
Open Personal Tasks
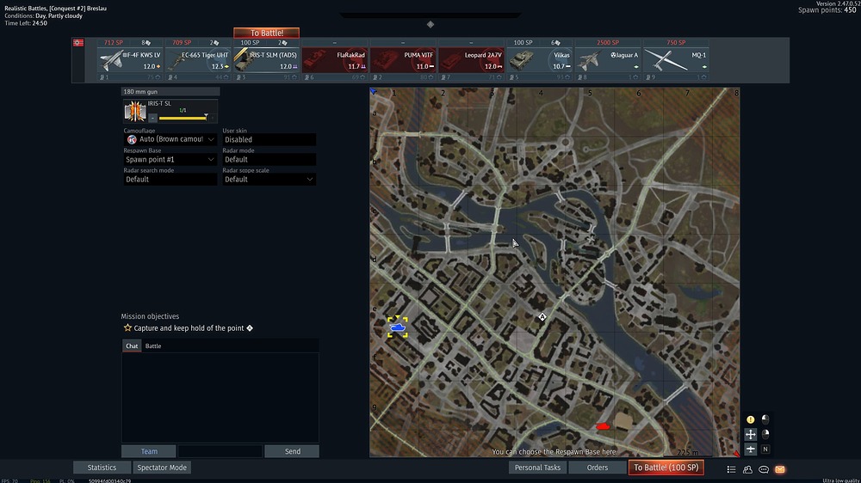coord(537,468)
